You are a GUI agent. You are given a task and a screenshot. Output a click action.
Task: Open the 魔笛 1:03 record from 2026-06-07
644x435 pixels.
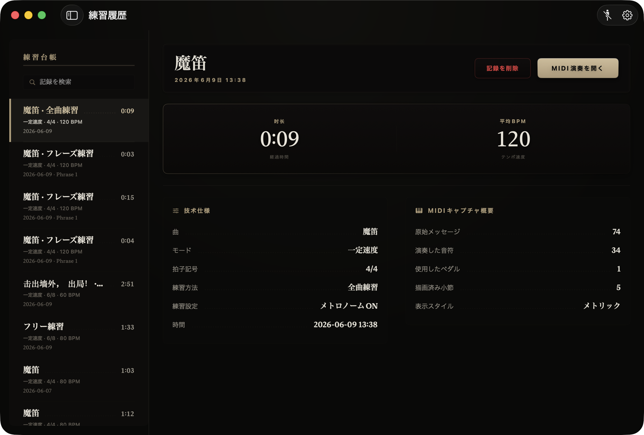[x=79, y=380]
